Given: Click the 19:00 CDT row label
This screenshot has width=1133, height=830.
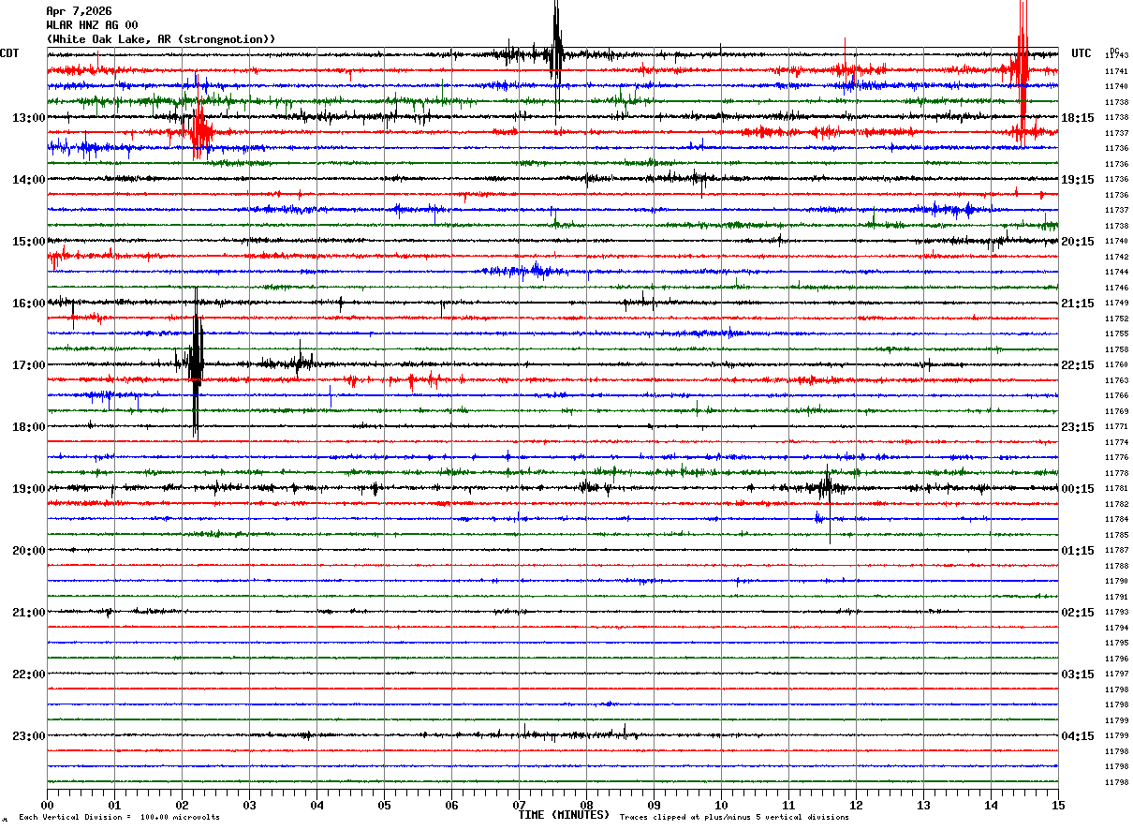Looking at the screenshot, I should [28, 488].
